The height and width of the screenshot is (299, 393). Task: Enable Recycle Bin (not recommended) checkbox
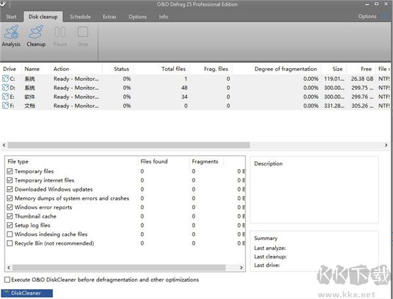coord(9,243)
